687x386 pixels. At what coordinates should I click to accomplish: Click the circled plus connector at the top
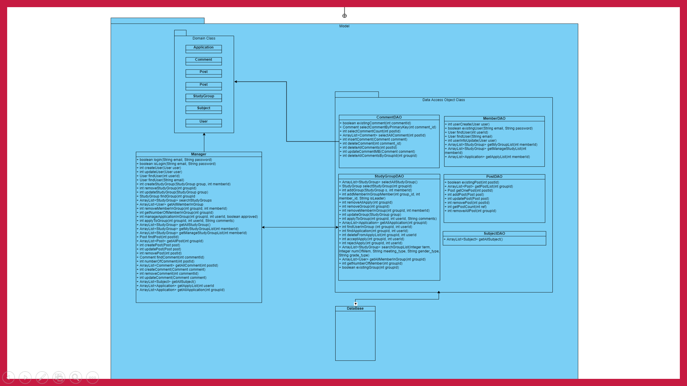(x=345, y=16)
